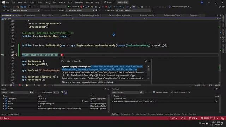Open the Debug menu
The height and width of the screenshot is (127, 226).
click(47, 2)
